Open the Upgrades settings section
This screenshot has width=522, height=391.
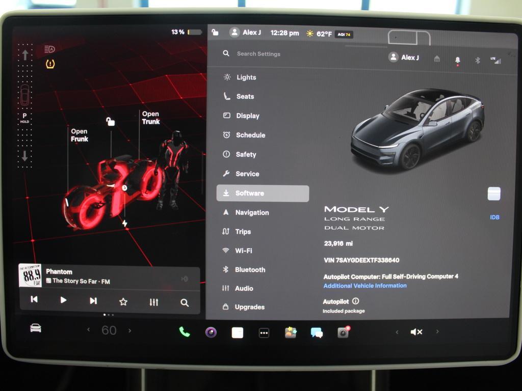click(x=249, y=308)
